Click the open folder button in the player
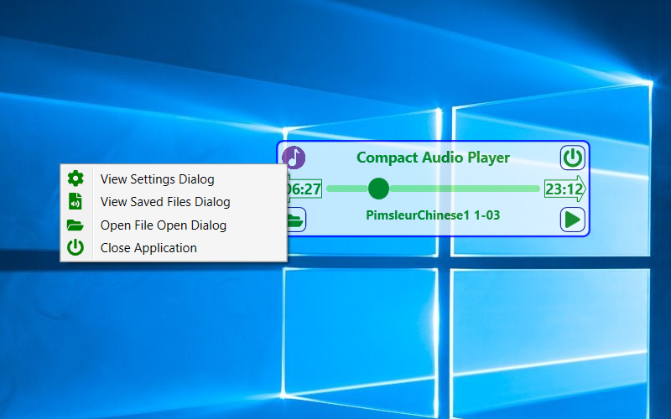Viewport: 671px width, 419px height. click(297, 220)
